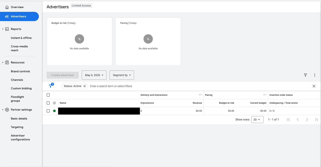Viewport: 321px width, 167px height.
Task: Go to the last page
Action: (316, 119)
